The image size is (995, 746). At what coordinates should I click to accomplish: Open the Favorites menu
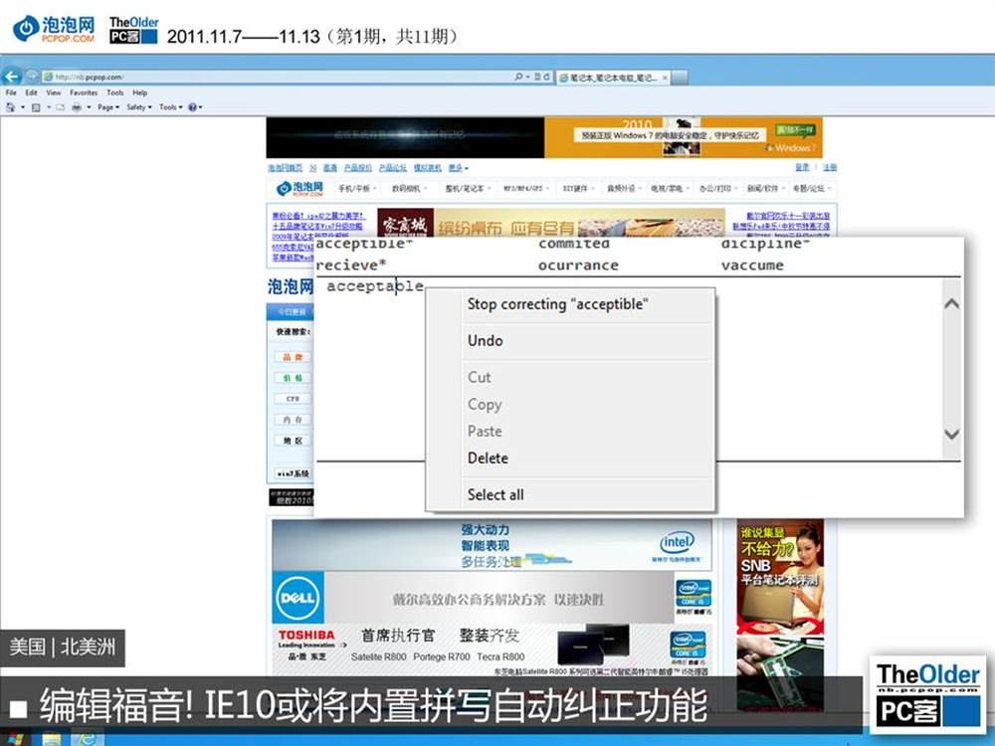(x=84, y=93)
